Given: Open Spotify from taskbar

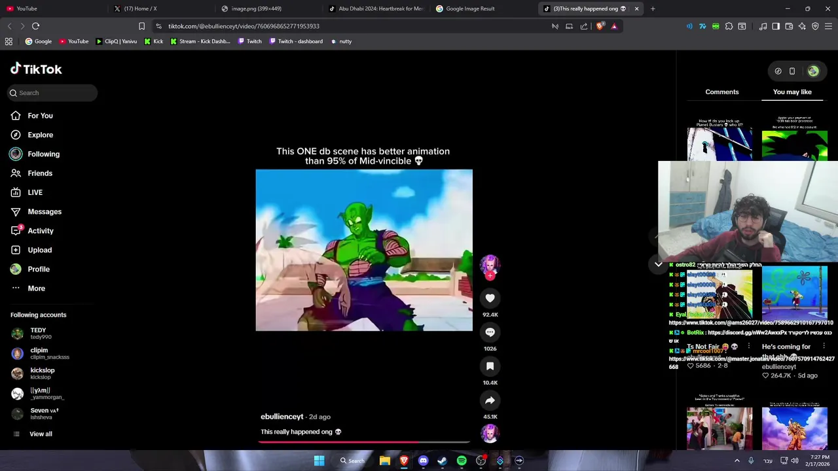Looking at the screenshot, I should pyautogui.click(x=462, y=461).
